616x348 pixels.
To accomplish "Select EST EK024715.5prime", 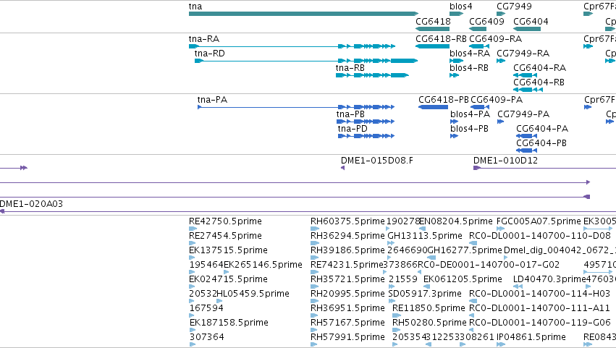I will click(228, 279).
